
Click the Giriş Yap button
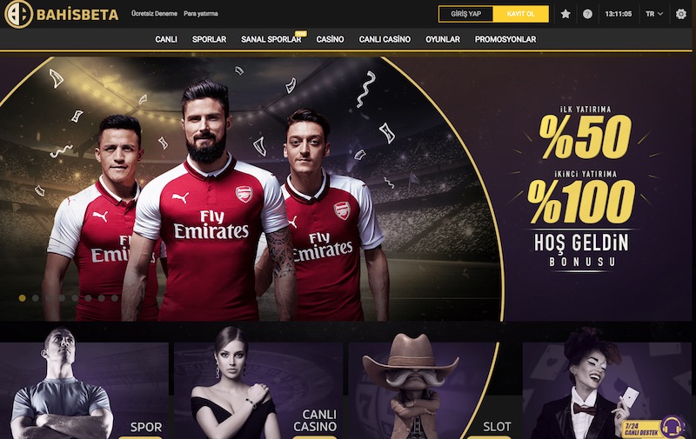[x=465, y=14]
